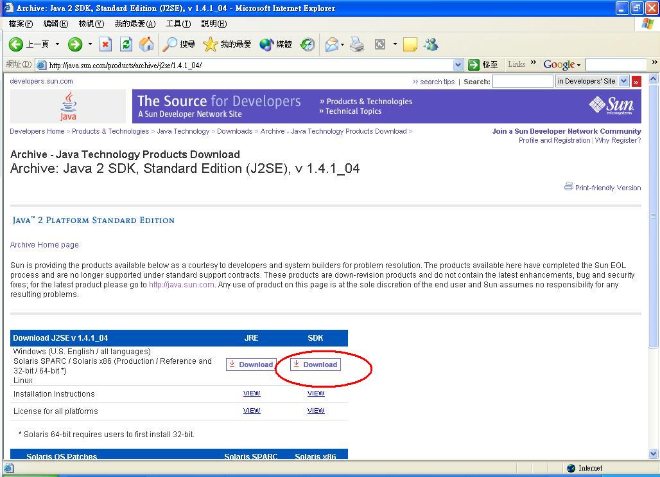The width and height of the screenshot is (660, 477).
Task: Open the address bar URL dropdown
Action: point(458,65)
